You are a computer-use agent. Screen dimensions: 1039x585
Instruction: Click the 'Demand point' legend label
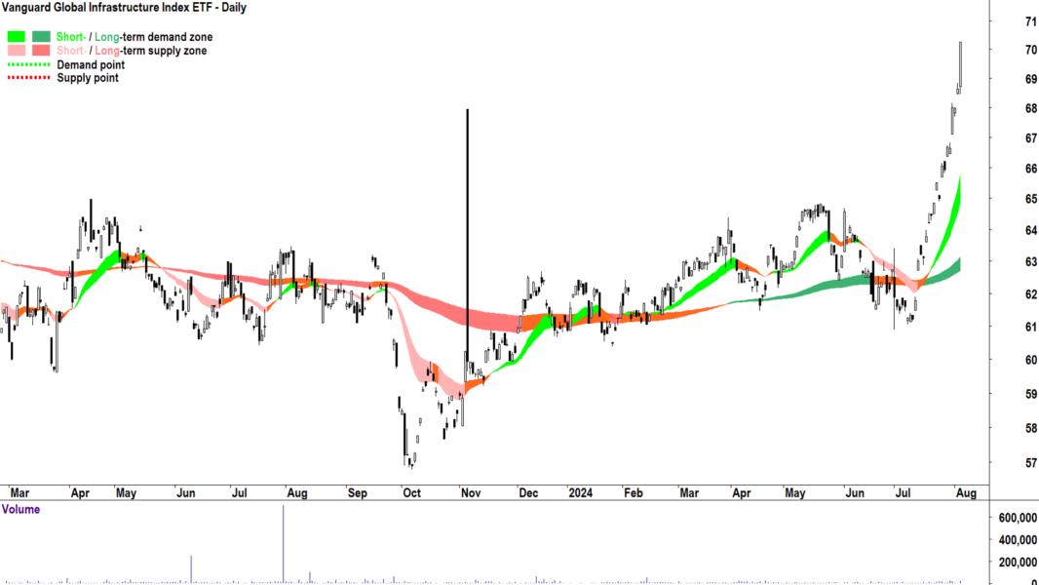[91, 65]
